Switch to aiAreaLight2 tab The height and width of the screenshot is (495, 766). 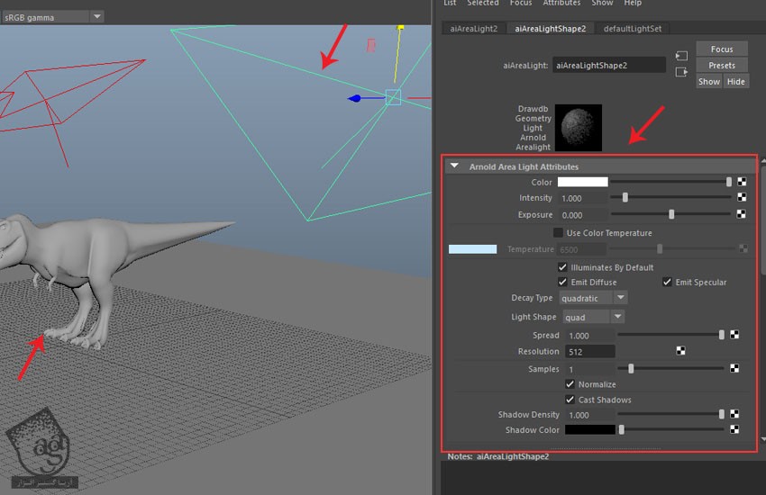(473, 29)
